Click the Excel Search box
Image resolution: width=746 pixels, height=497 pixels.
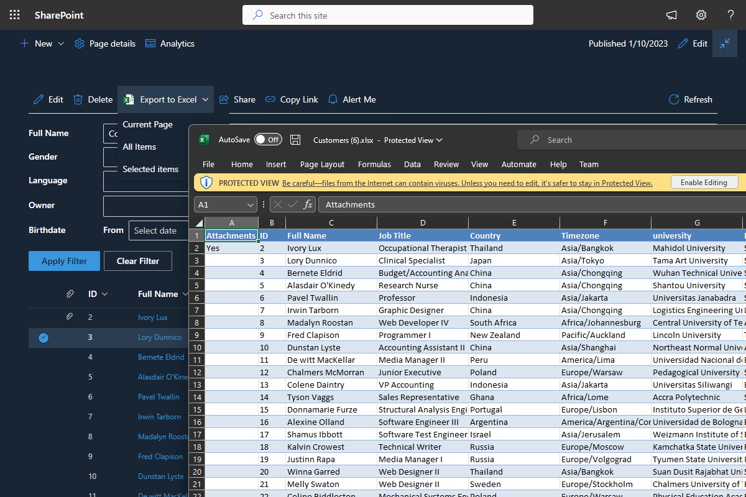[x=632, y=140]
